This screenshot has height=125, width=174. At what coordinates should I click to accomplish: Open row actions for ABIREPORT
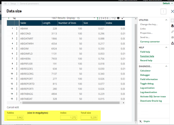[x=17, y=79]
